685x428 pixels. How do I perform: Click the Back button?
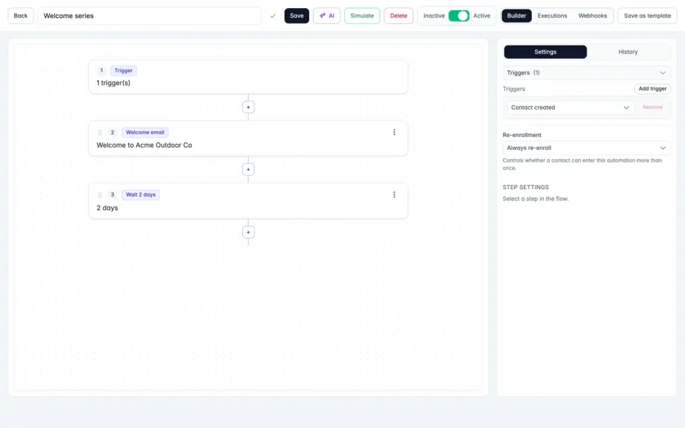(x=21, y=16)
